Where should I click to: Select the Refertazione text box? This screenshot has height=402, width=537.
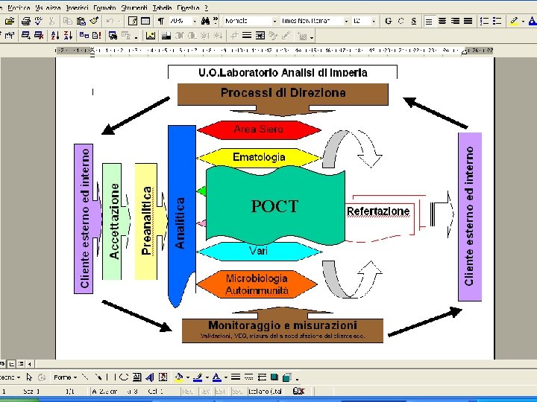(378, 211)
